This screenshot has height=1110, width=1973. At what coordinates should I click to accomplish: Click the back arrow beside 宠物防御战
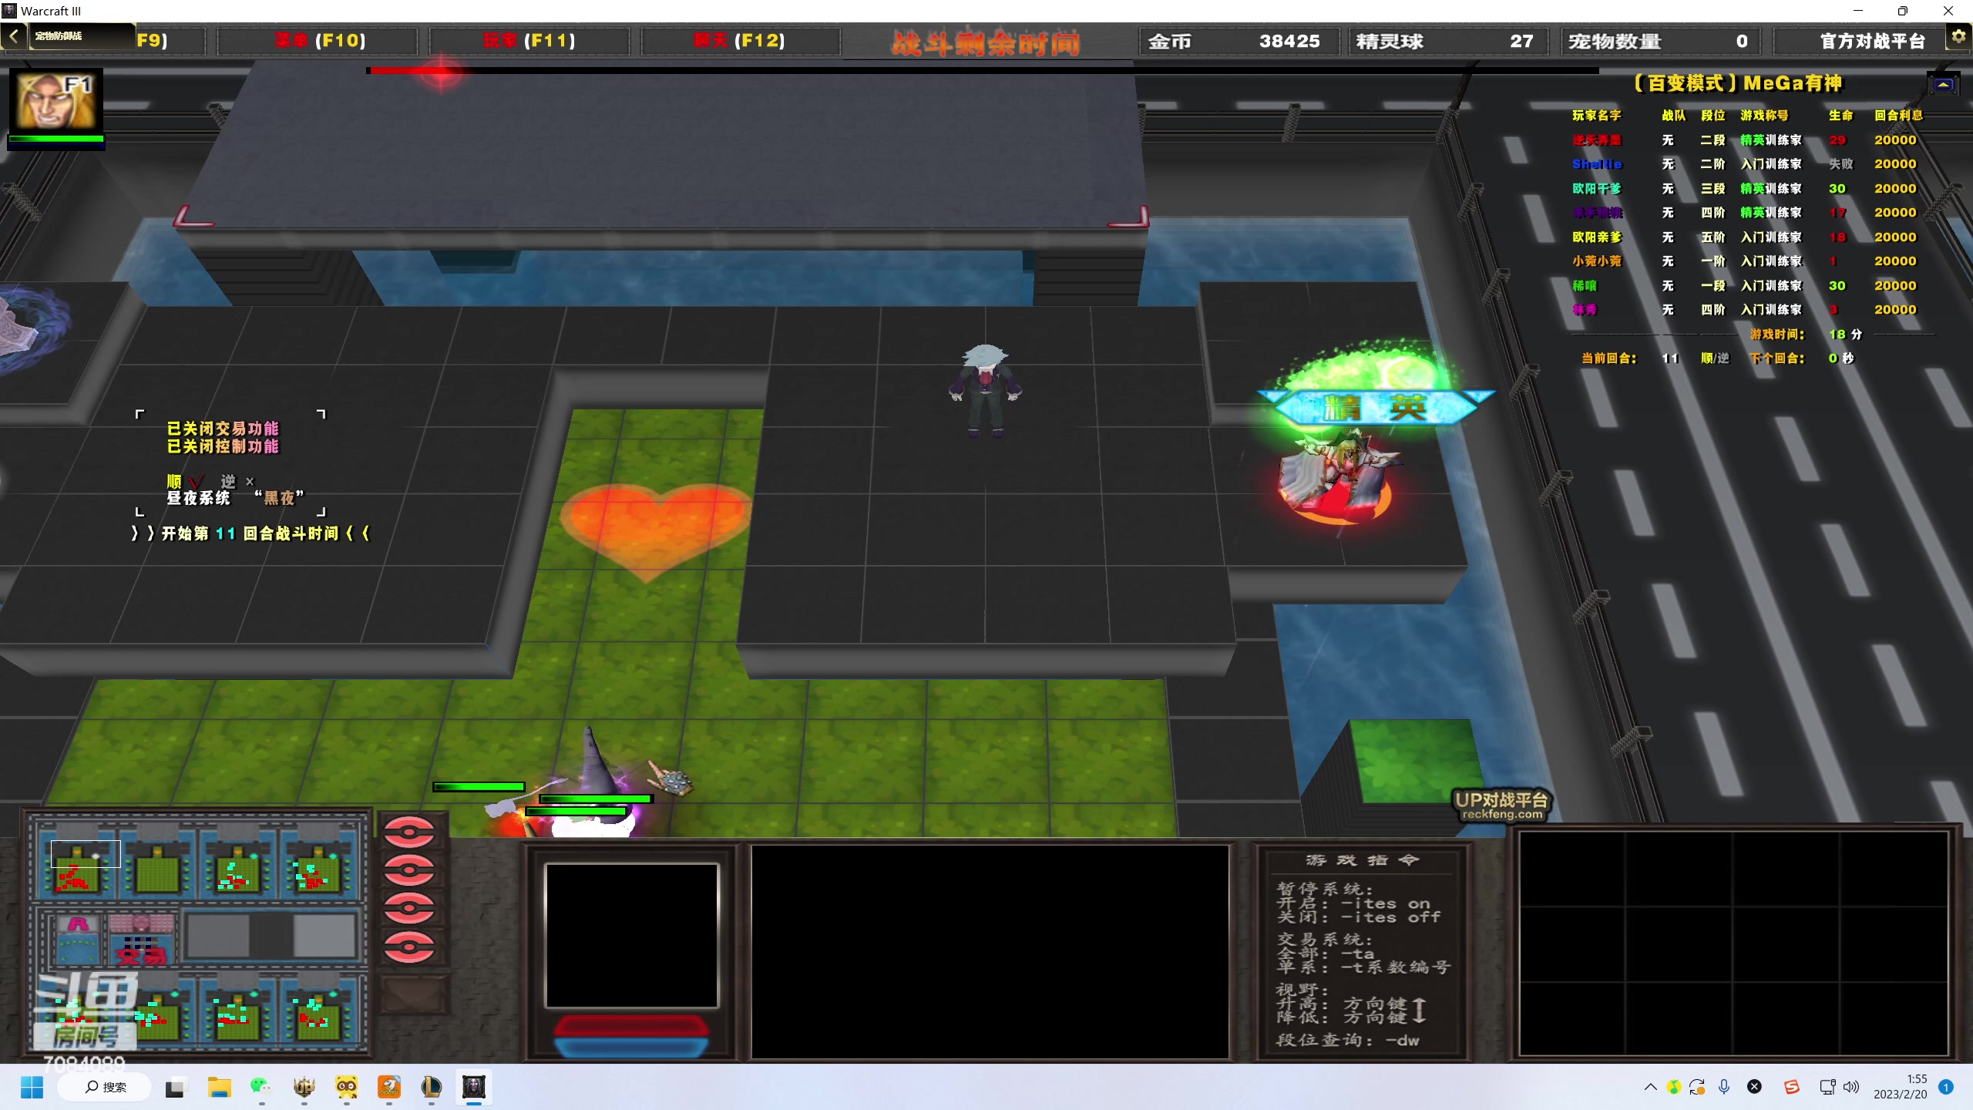[14, 36]
